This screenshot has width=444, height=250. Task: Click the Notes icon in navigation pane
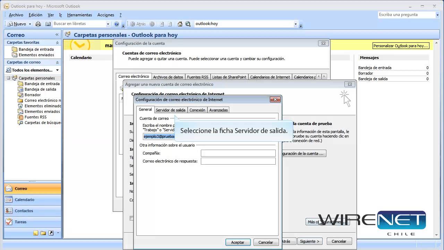click(36, 233)
